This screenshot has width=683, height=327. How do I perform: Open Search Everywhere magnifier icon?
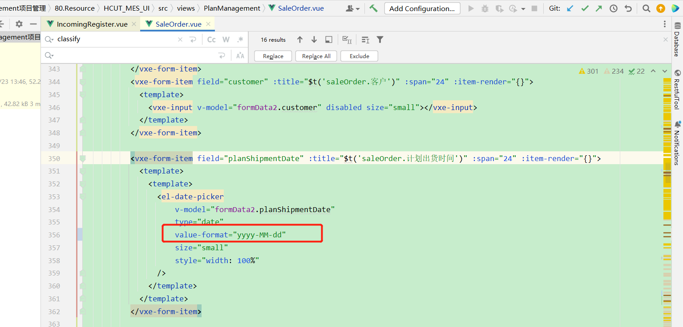tap(647, 8)
